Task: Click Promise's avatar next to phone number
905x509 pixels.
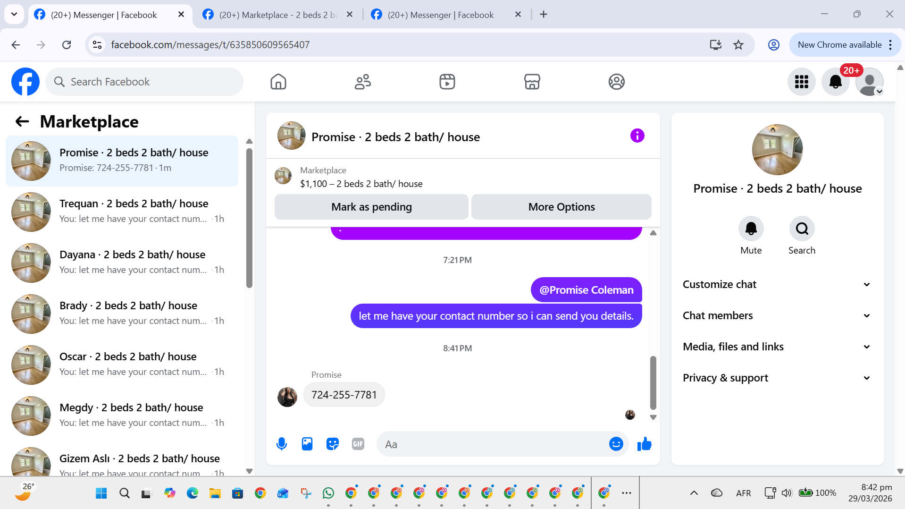Action: pos(287,397)
